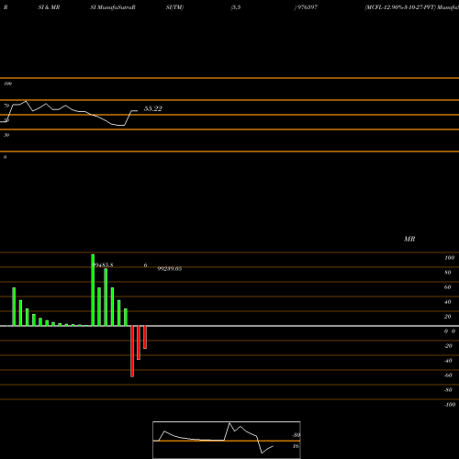
Task: Click the 976597 code in the header
Action: pyautogui.click(x=307, y=7)
